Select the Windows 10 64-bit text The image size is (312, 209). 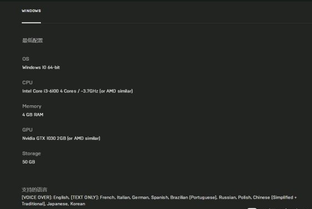click(x=41, y=68)
